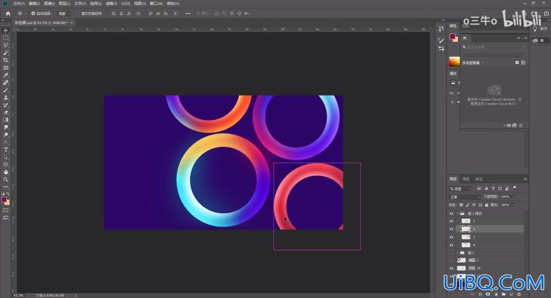Select the Type tool

(6, 149)
